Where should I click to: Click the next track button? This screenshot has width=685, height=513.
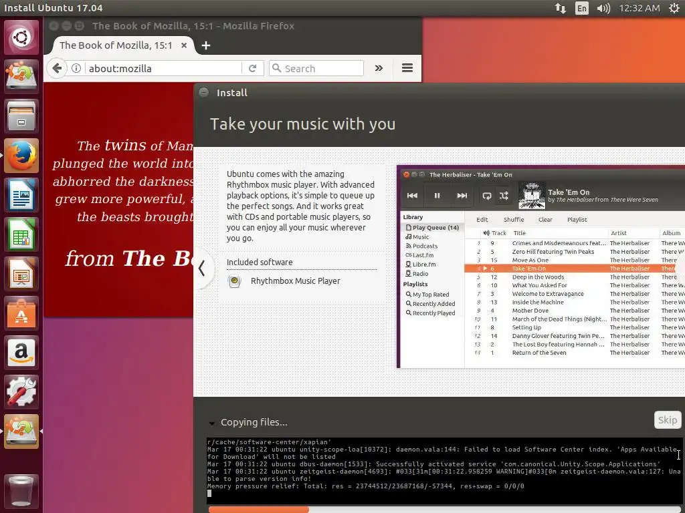[x=462, y=196]
